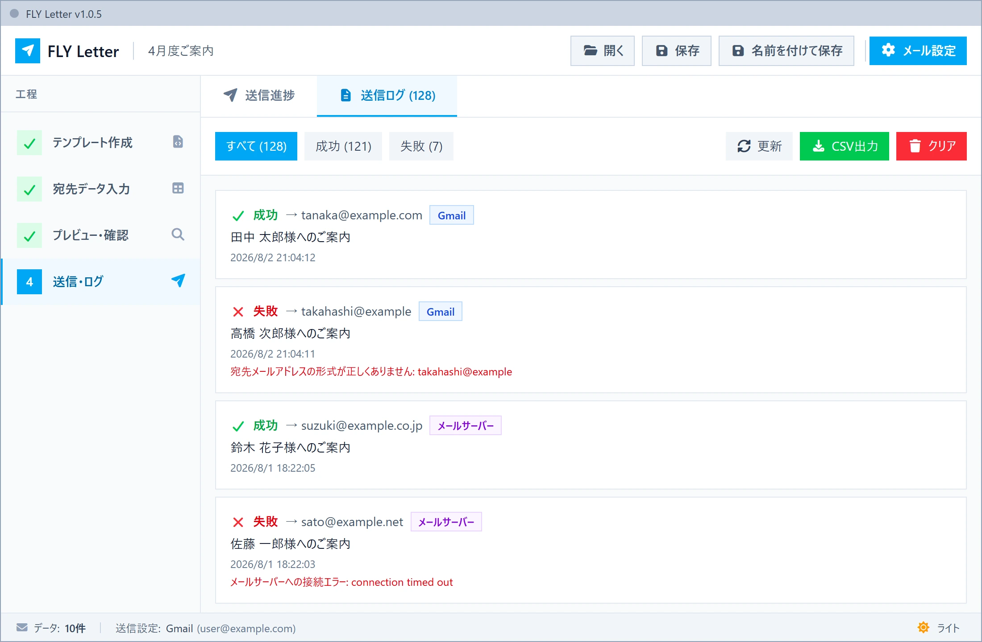The image size is (982, 642).
Task: Click success checkmark for tanaka@example.com
Action: pos(238,216)
